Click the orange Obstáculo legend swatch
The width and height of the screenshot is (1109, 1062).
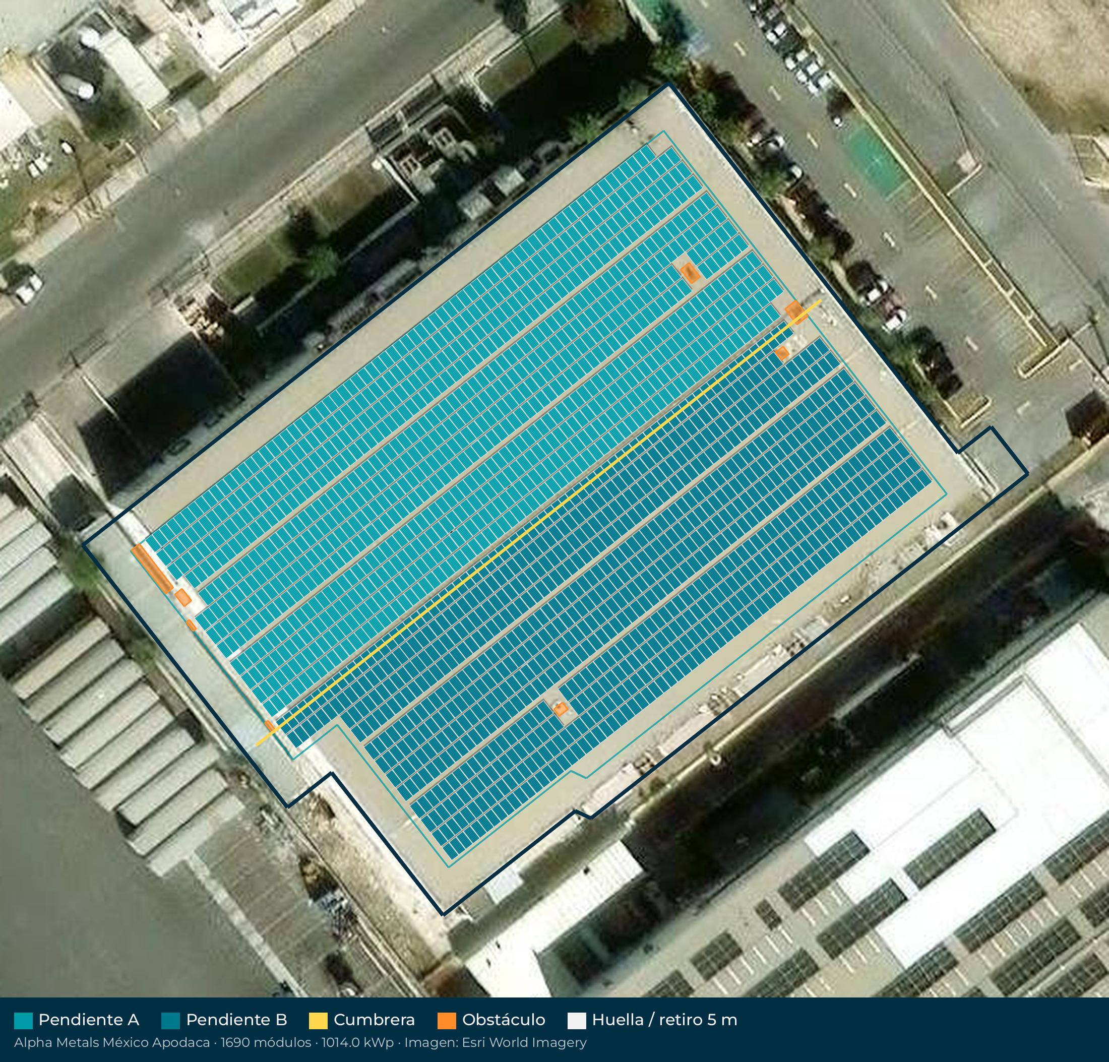click(447, 1020)
